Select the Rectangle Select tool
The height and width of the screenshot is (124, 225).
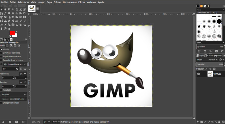[x=1, y=9]
